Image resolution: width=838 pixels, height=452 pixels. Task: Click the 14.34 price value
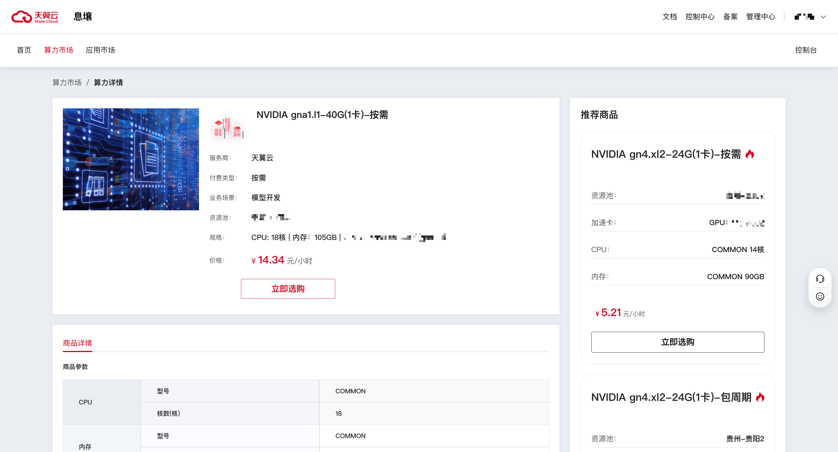pos(271,260)
